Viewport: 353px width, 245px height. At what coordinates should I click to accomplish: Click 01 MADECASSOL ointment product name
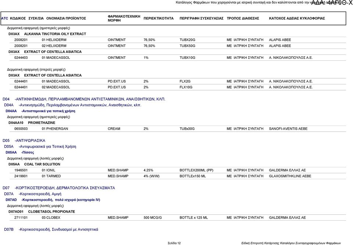click(x=56, y=58)
